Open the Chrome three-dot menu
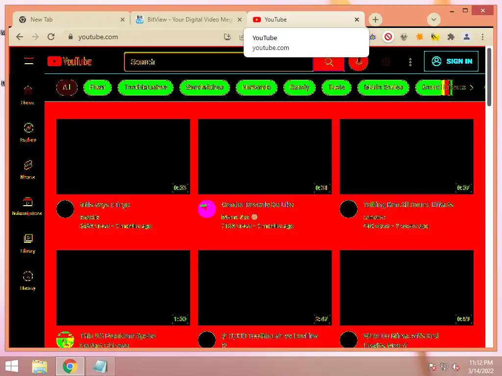Viewport: 502px width, 376px height. 482,37
